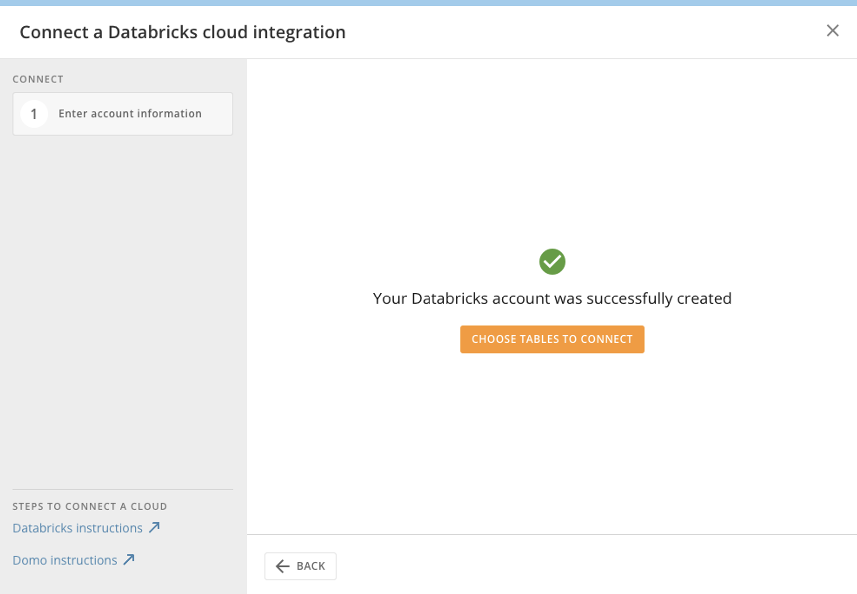857x594 pixels.
Task: Click the external-link arrow beside Databricks instructions
Action: coord(154,527)
